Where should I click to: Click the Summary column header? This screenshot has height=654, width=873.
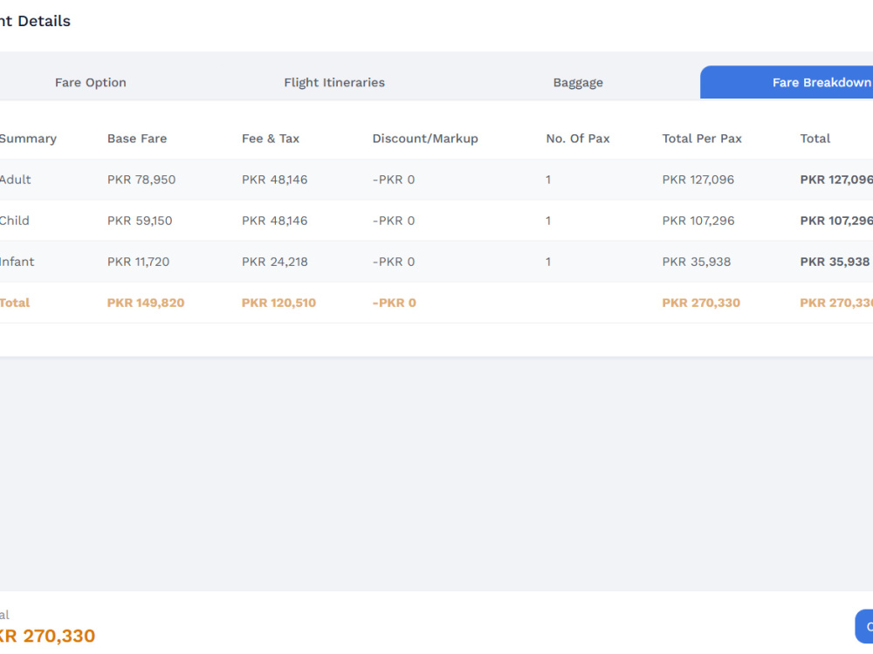pos(28,139)
